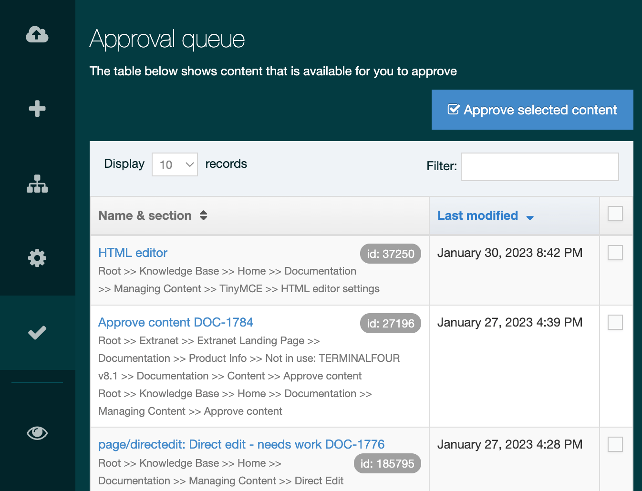642x491 pixels.
Task: Check the box for HTML editor row
Action: point(615,253)
